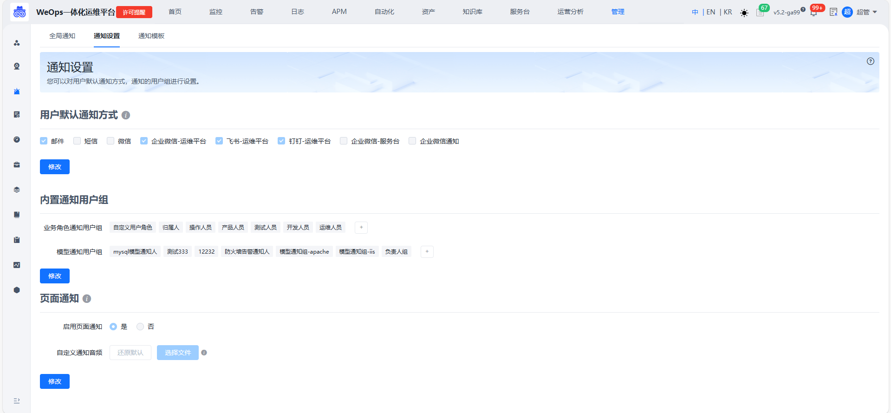The width and height of the screenshot is (891, 413).
Task: Click the info icon beside 用户默认通知方式
Action: click(126, 115)
